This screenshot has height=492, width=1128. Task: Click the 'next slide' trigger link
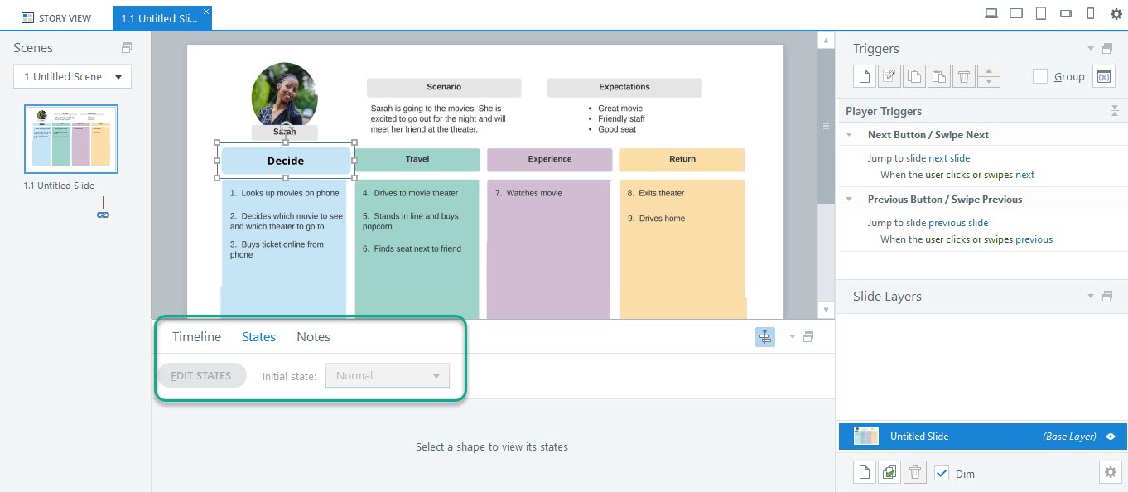click(948, 158)
